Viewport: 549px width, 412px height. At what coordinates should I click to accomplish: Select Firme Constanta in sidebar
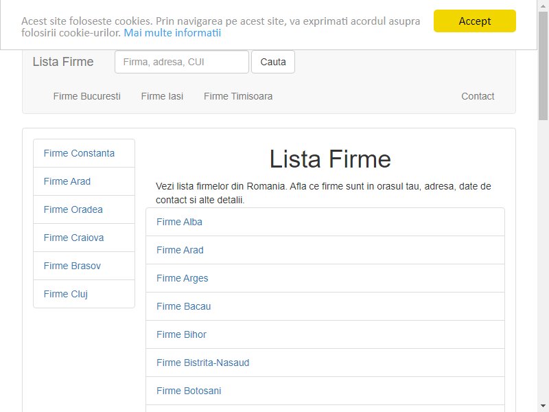[84, 153]
